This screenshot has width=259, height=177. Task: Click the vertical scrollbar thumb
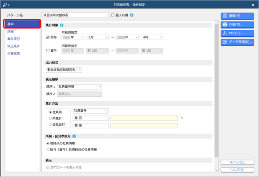click(216, 91)
